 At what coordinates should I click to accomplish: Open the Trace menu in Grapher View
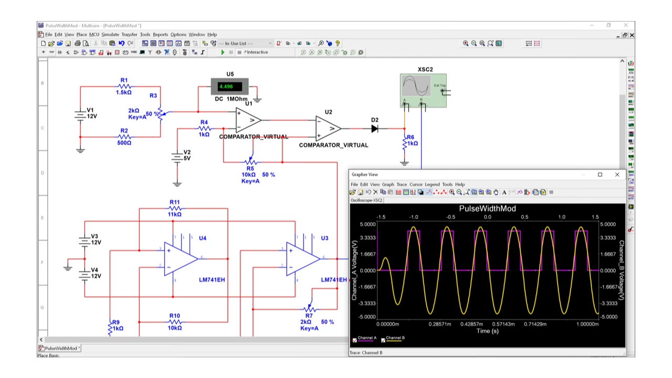(402, 185)
